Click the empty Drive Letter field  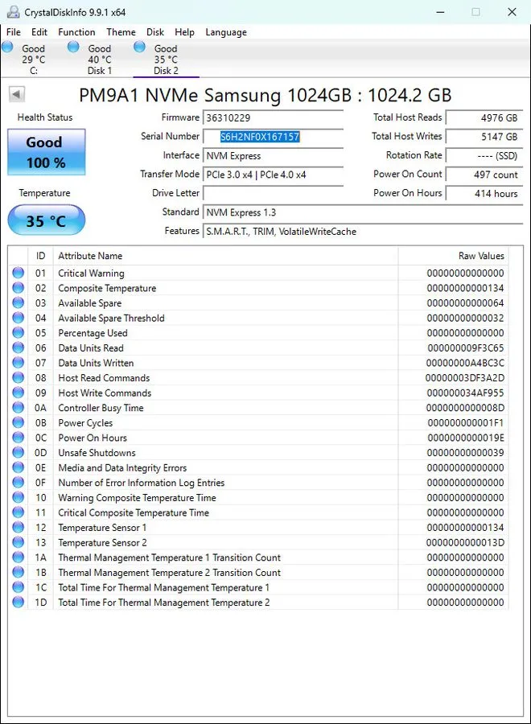point(273,193)
